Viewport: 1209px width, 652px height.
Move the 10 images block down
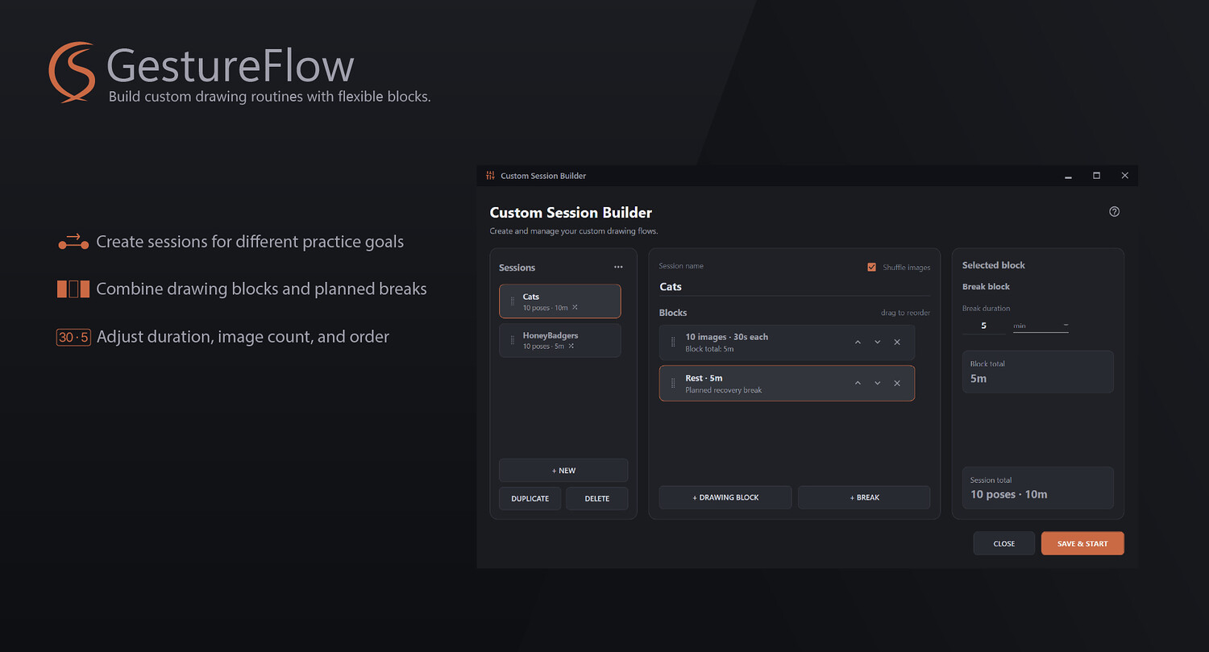878,343
